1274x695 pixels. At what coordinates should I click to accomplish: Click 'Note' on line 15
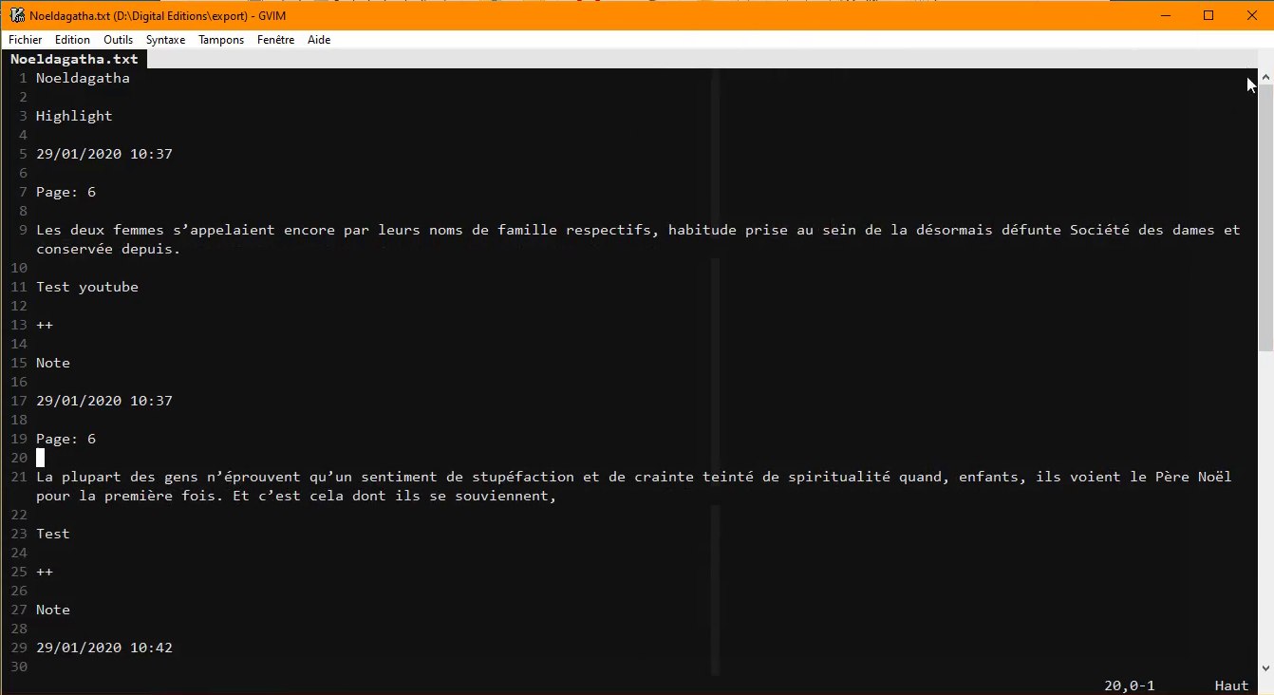tap(53, 363)
